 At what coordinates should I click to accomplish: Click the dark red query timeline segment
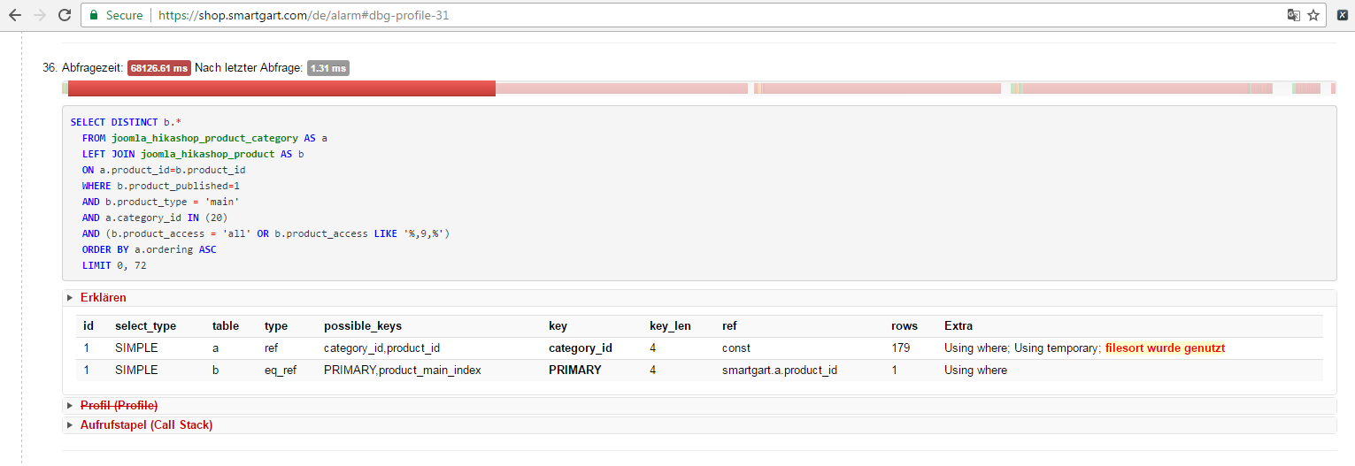281,88
